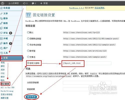Click the 分类目录前缀 input field
The width and height of the screenshot is (125, 100).
(87, 83)
